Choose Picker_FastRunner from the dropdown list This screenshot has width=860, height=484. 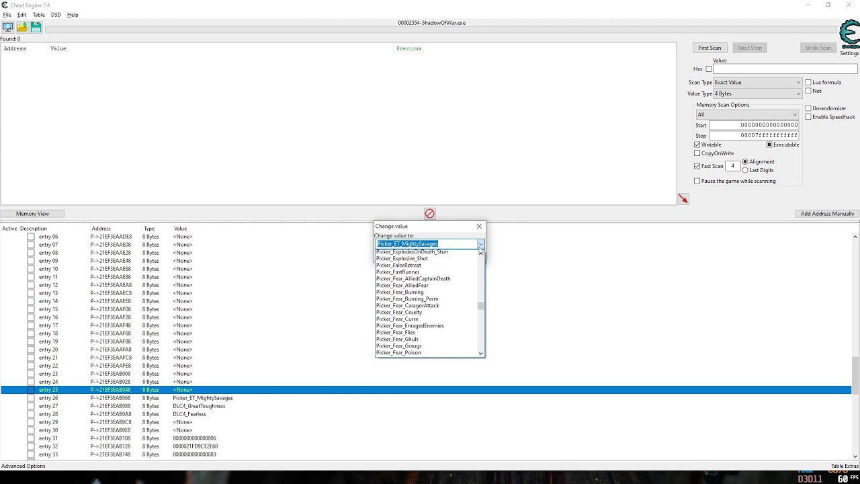click(398, 272)
